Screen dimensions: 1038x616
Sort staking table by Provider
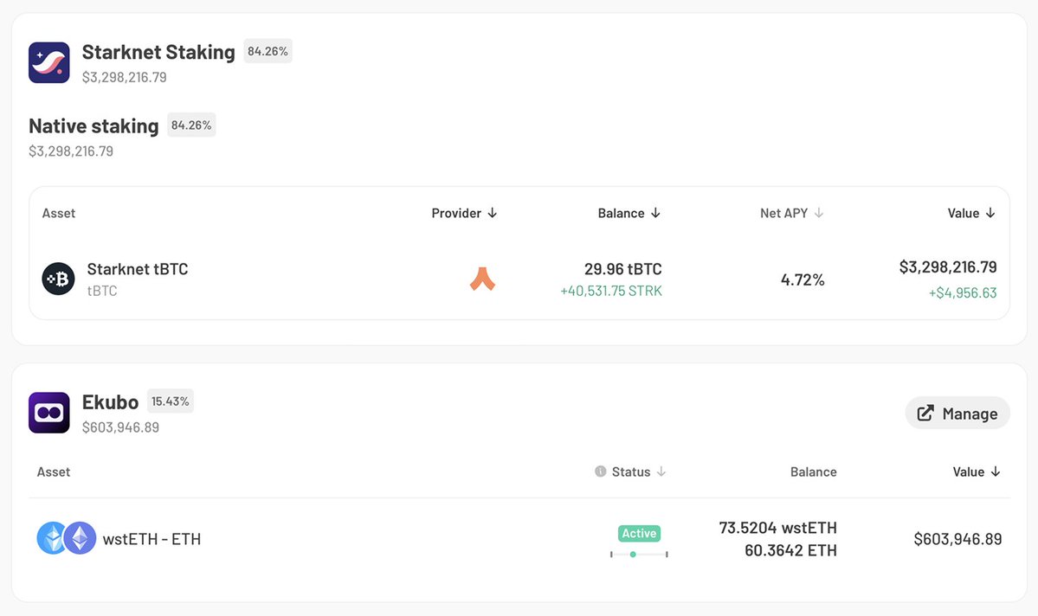[464, 213]
